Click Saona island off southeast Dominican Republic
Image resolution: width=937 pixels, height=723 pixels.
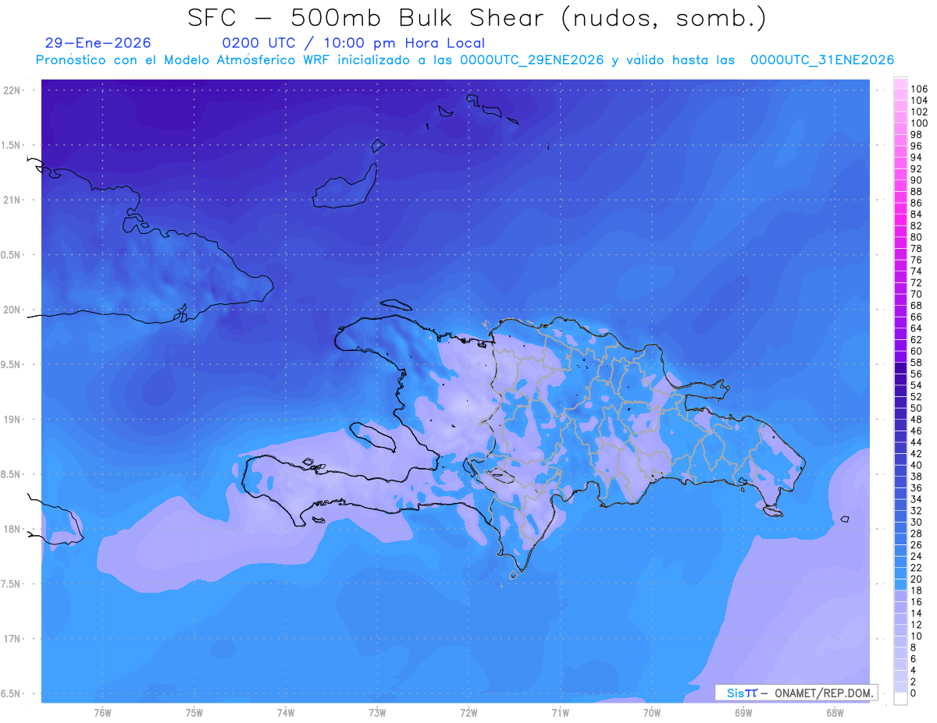773,511
